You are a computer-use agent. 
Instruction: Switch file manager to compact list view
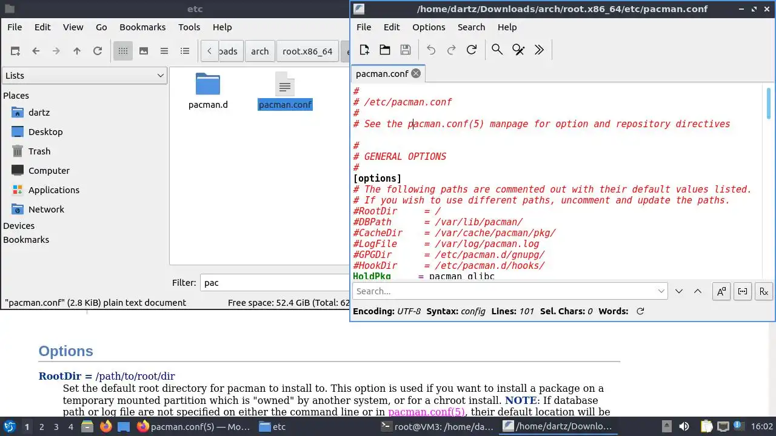click(164, 51)
